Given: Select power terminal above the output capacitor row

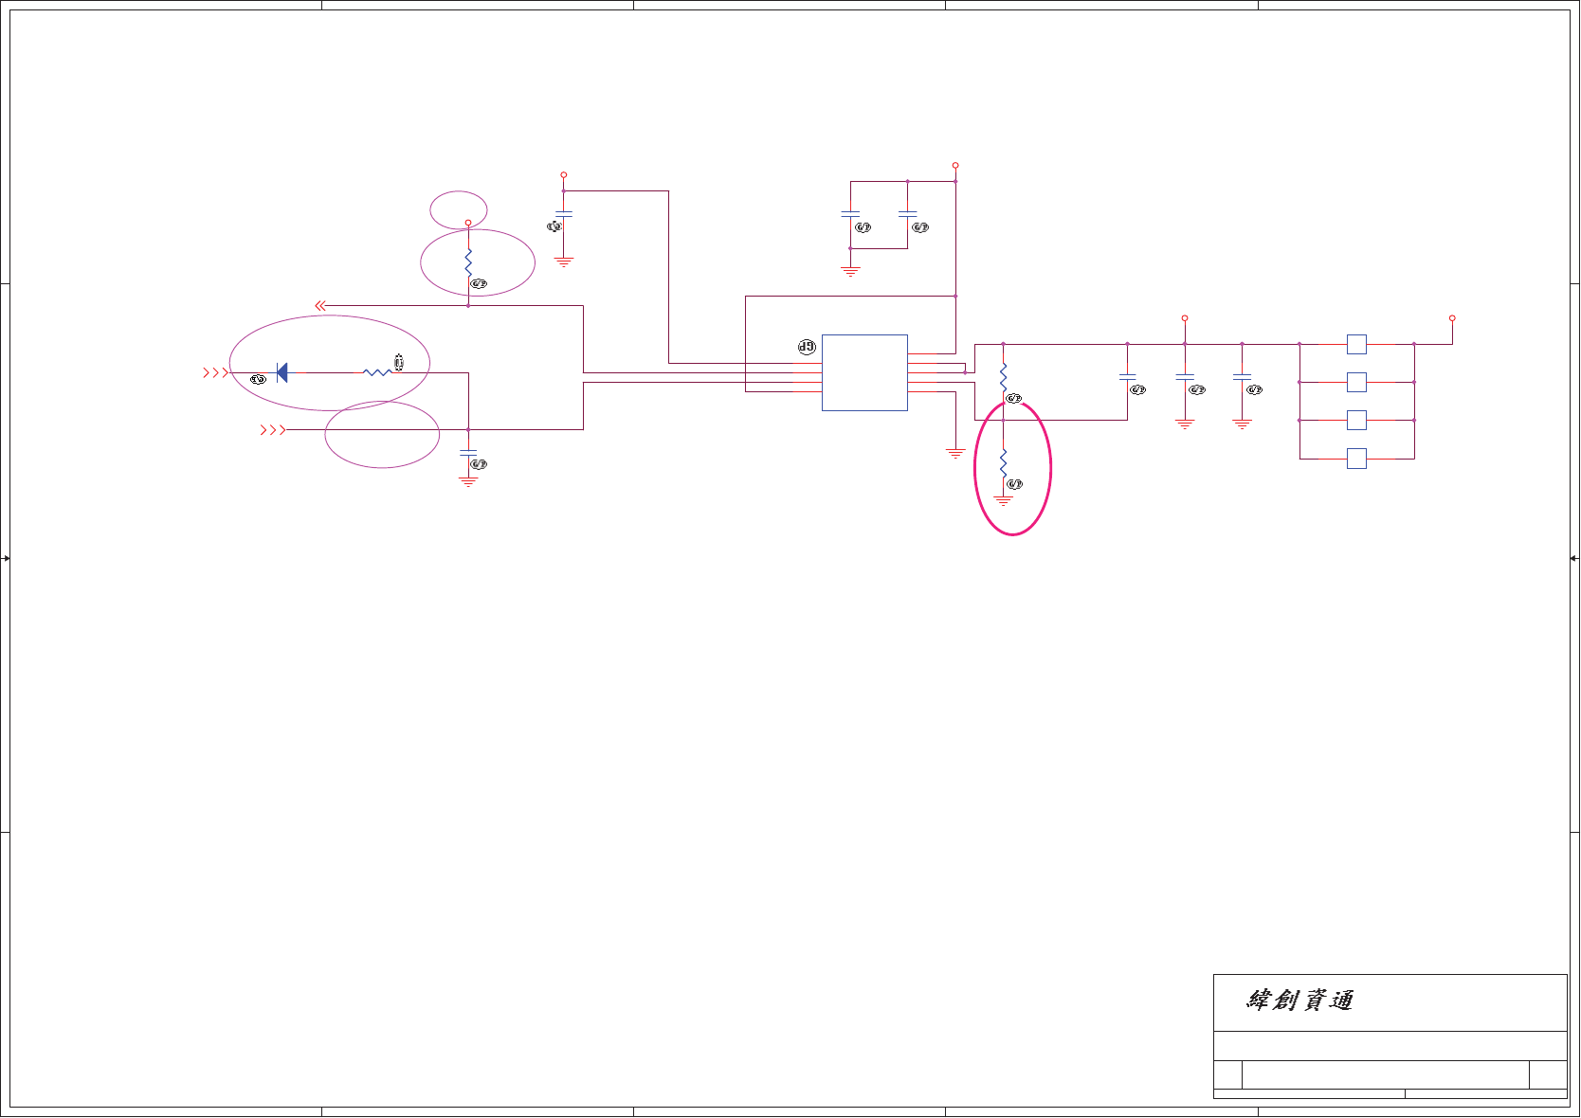Looking at the screenshot, I should [x=1185, y=318].
